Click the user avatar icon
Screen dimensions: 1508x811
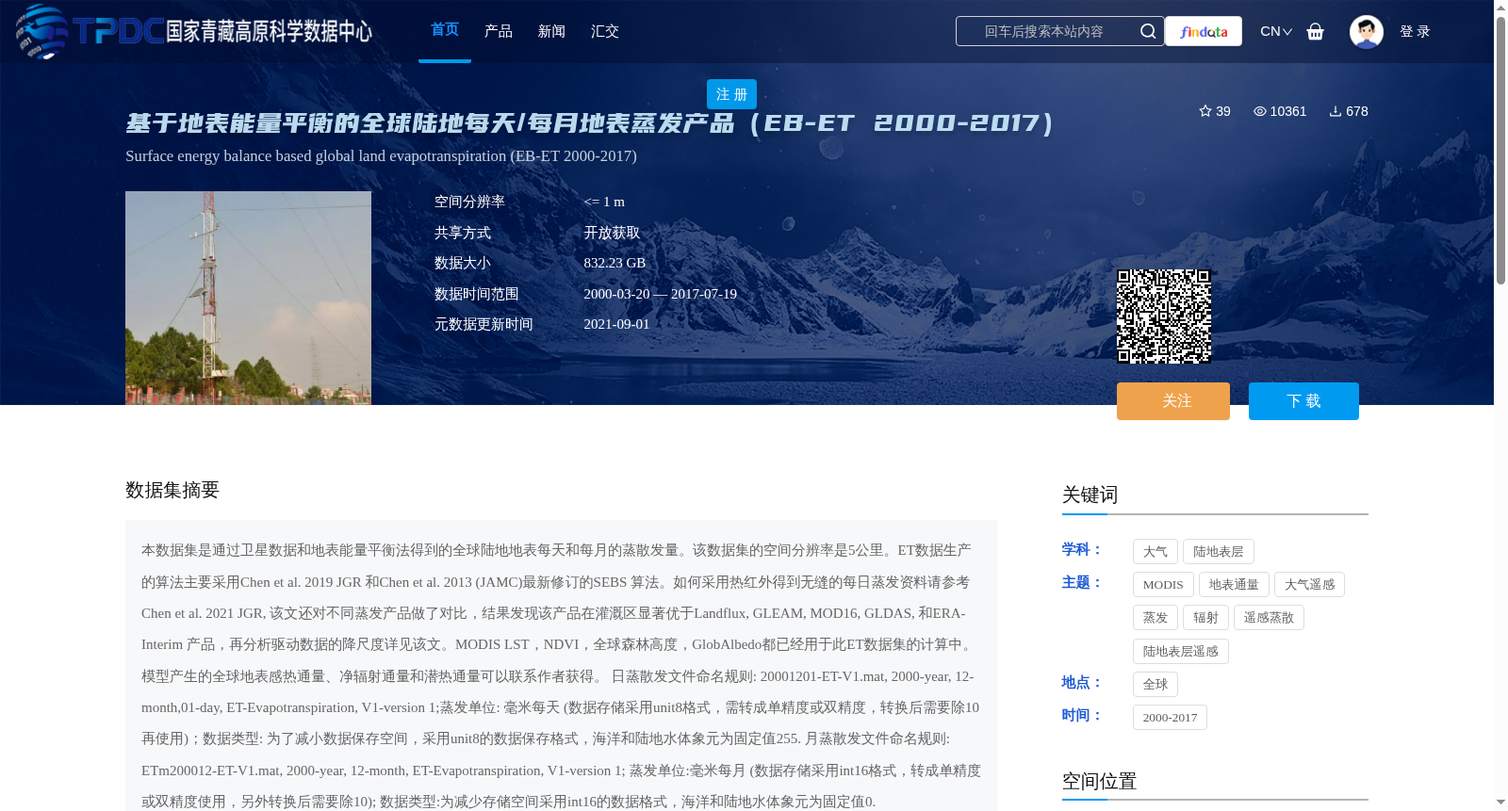[x=1366, y=31]
